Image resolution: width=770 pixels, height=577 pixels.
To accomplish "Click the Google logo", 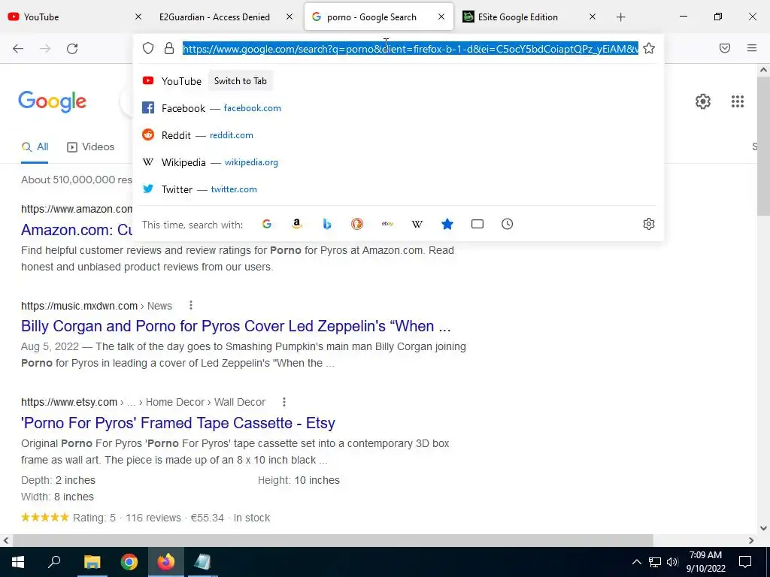I will coord(53,101).
